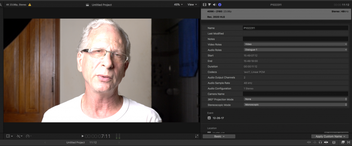This screenshot has width=352, height=146.
Task: Click the headphones audio skimming icon
Action: tap(320, 142)
